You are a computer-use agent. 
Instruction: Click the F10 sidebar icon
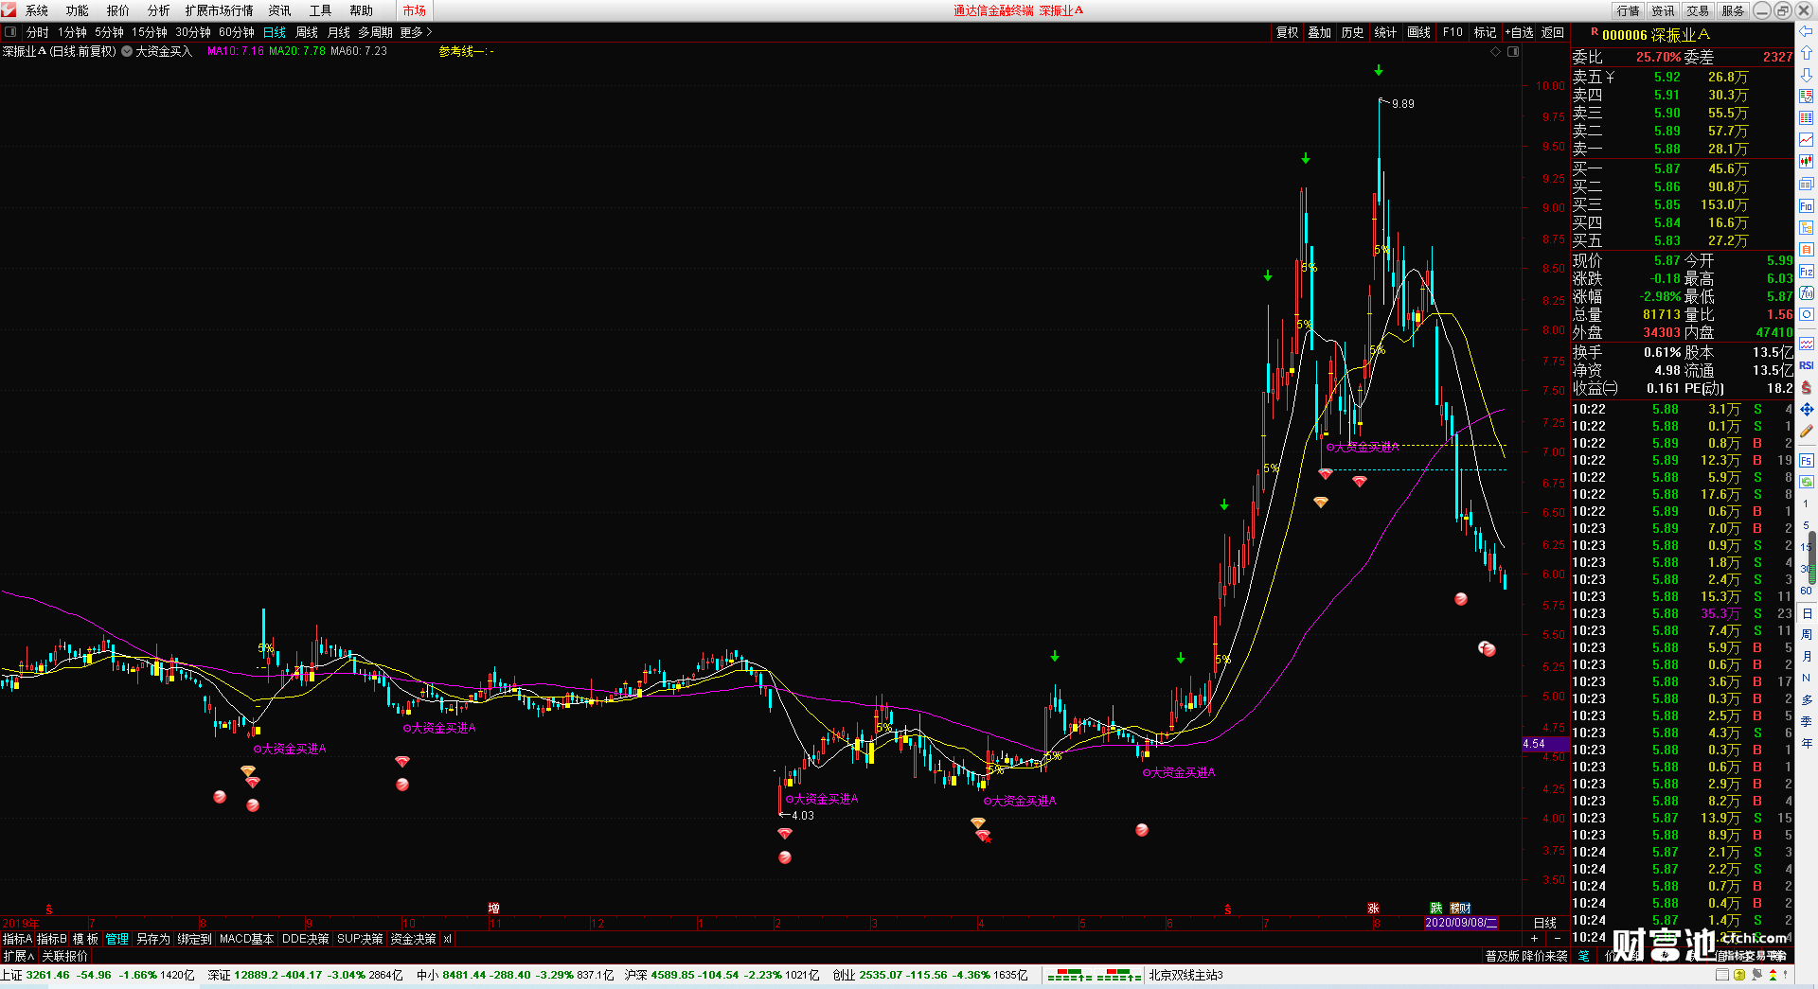(1807, 206)
